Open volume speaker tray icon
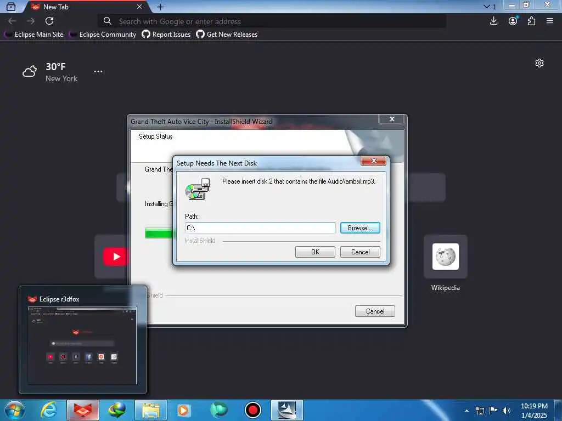The width and height of the screenshot is (562, 421). pyautogui.click(x=506, y=411)
